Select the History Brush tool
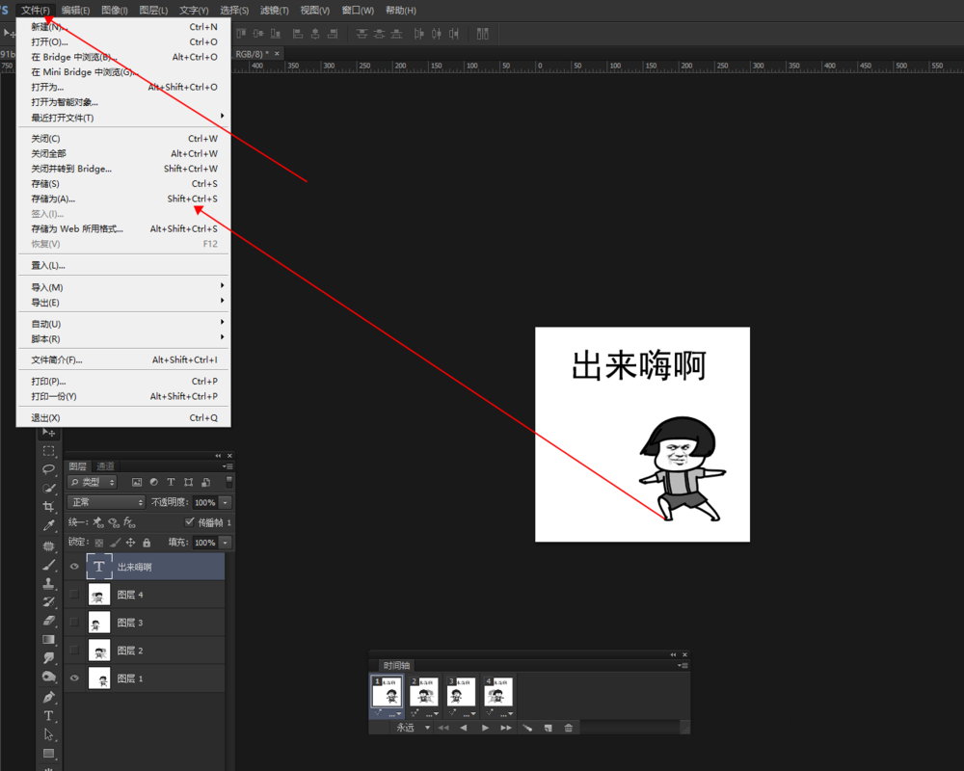 pyautogui.click(x=48, y=602)
